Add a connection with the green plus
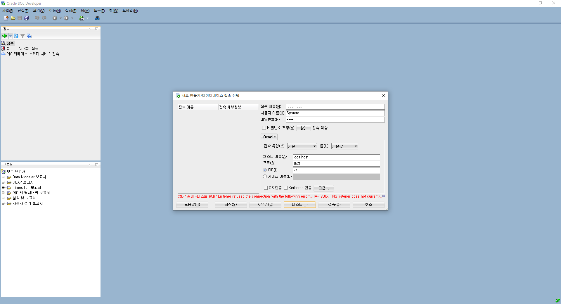Viewport: 561px width, 304px height. (5, 36)
